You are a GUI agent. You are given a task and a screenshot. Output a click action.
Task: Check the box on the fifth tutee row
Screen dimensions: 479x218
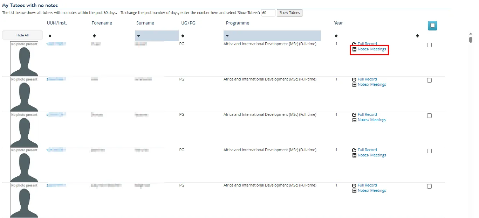429,187
